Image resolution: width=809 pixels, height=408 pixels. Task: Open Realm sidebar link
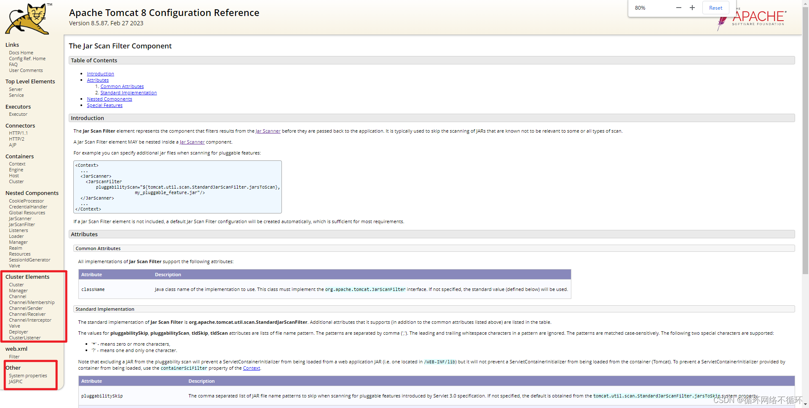click(x=16, y=248)
